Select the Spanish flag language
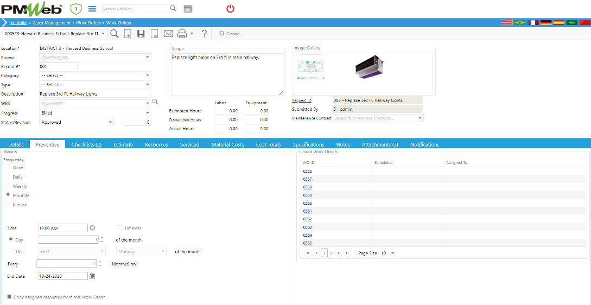This screenshot has height=305, width=591. (x=559, y=23)
